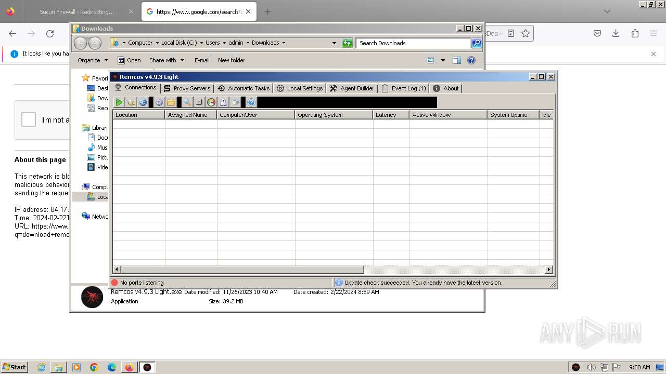Click the gauge meter icon in Remcos toolbar
Viewport: 666px width, 374px height.
[x=211, y=102]
